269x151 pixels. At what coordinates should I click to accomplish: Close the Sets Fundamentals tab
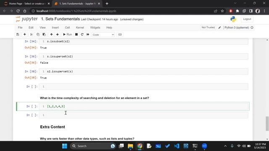(99, 4)
